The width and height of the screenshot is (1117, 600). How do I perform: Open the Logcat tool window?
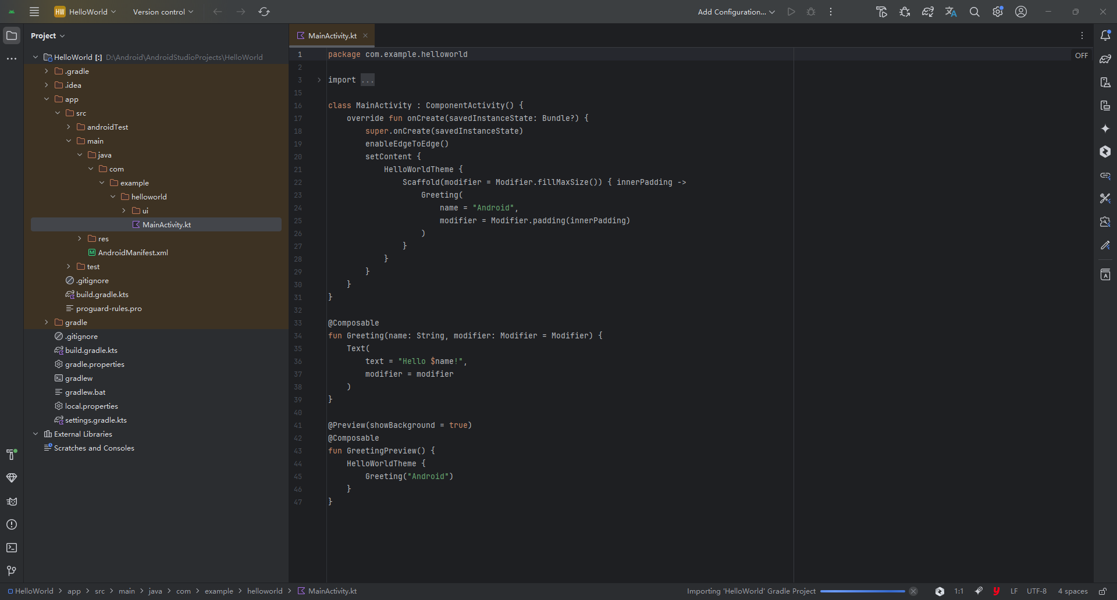[11, 501]
